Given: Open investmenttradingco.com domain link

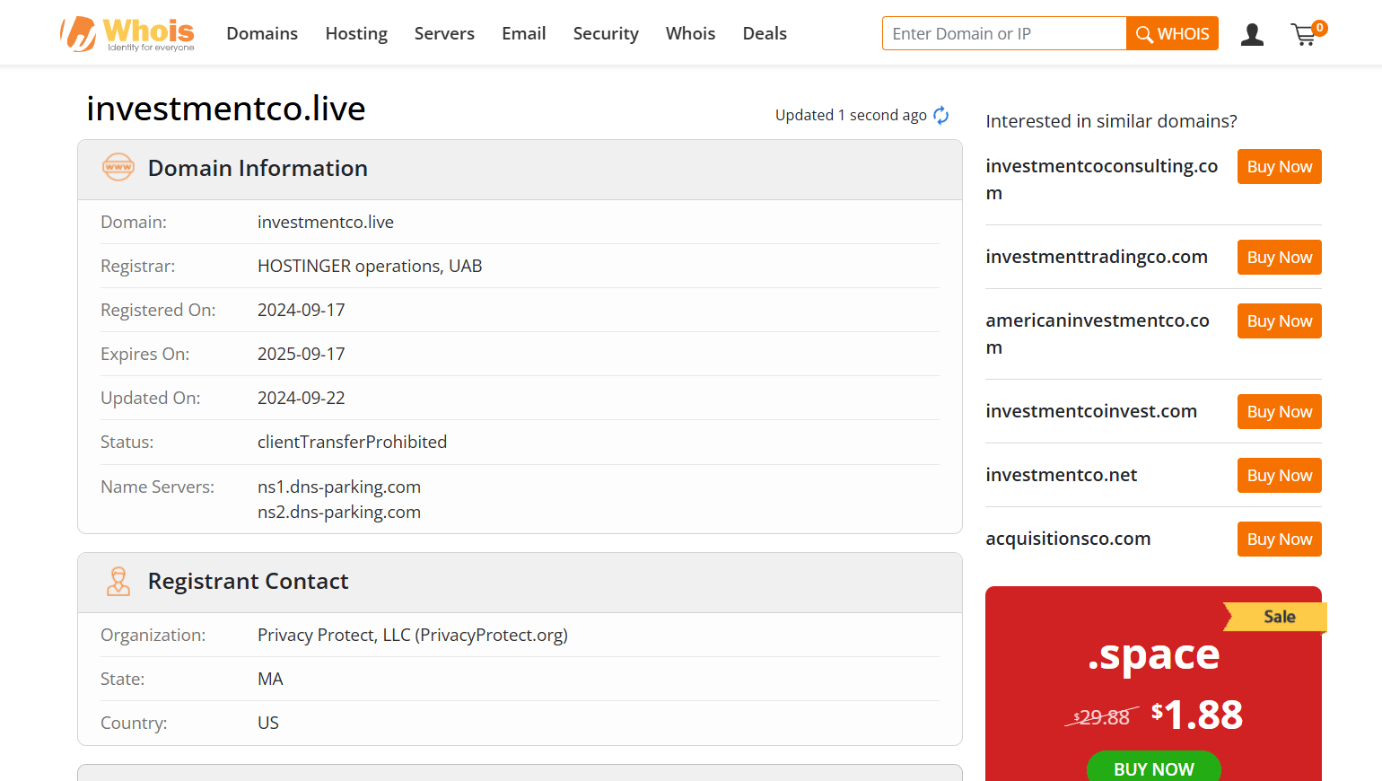Looking at the screenshot, I should (1096, 257).
